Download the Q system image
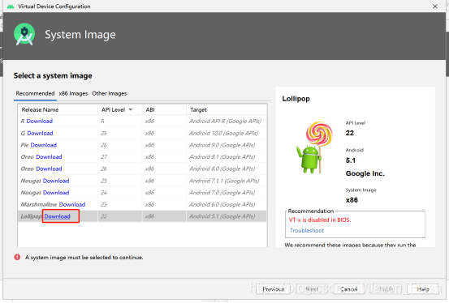Viewport: 449px width, 303px height. pos(40,133)
